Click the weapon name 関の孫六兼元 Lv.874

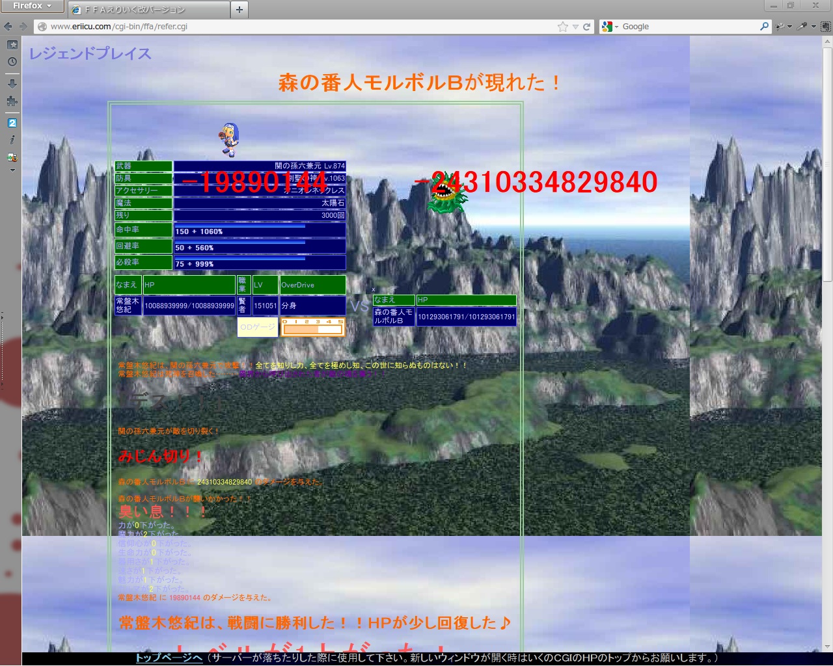(x=310, y=166)
